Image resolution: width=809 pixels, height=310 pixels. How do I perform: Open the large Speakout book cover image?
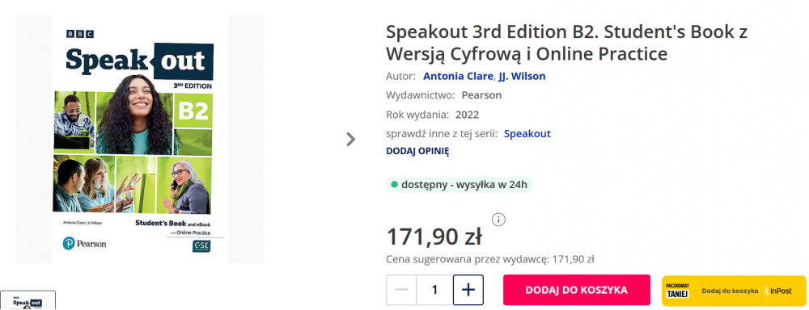tap(140, 139)
